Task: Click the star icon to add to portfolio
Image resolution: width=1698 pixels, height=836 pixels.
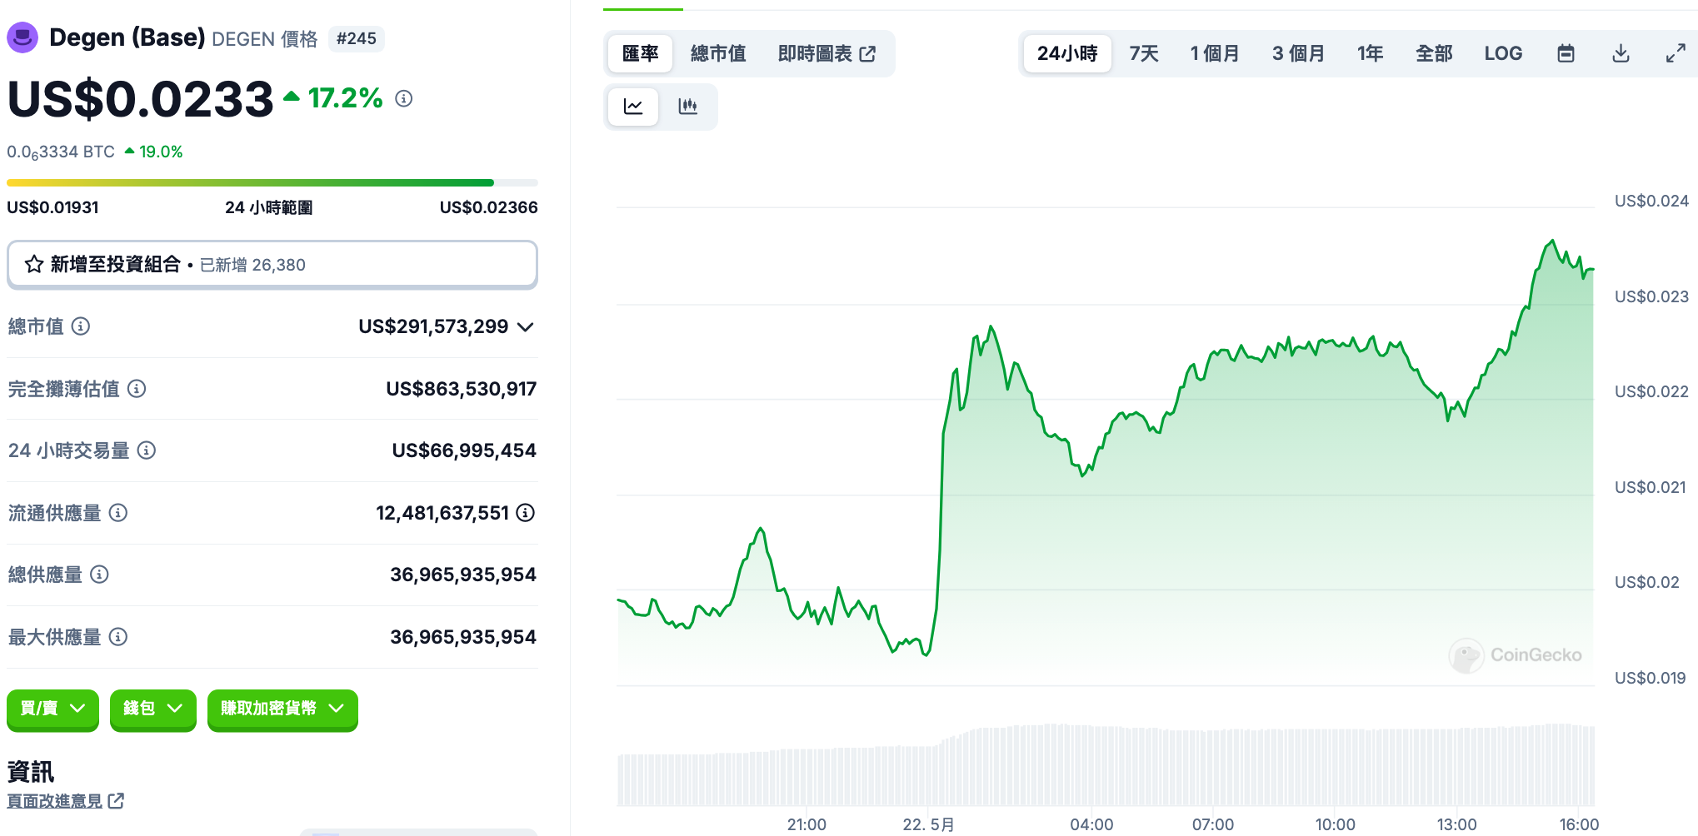Action: point(34,265)
